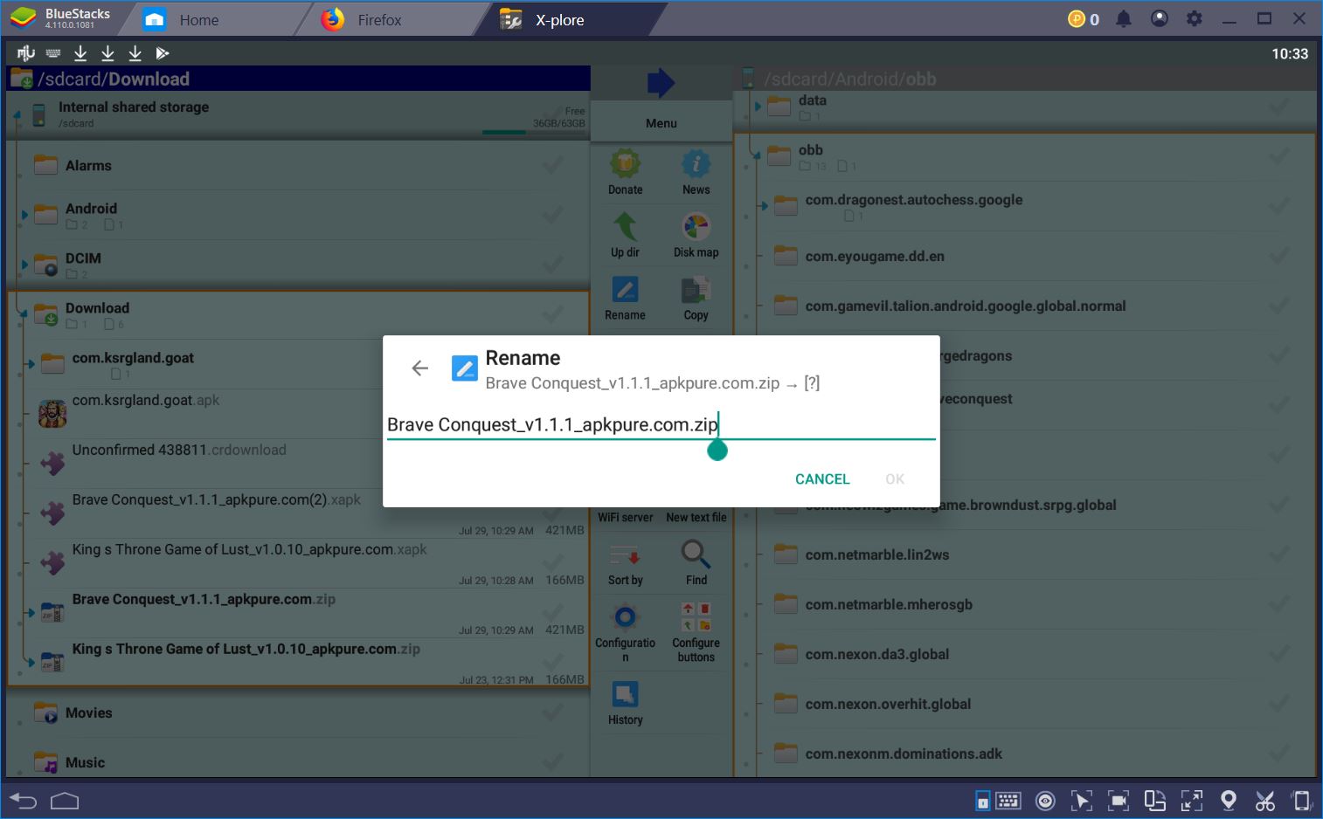Click the scissors icon in bottom bar
Viewport: 1323px width, 819px height.
pos(1264,801)
